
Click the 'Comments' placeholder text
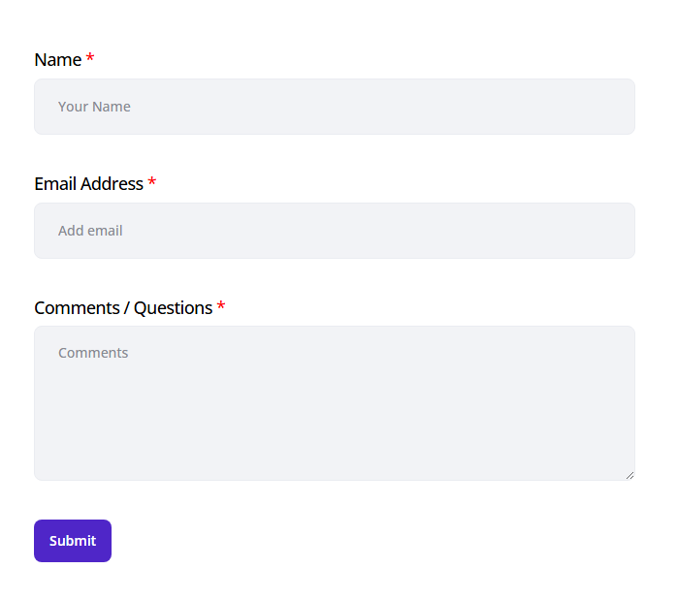point(93,353)
